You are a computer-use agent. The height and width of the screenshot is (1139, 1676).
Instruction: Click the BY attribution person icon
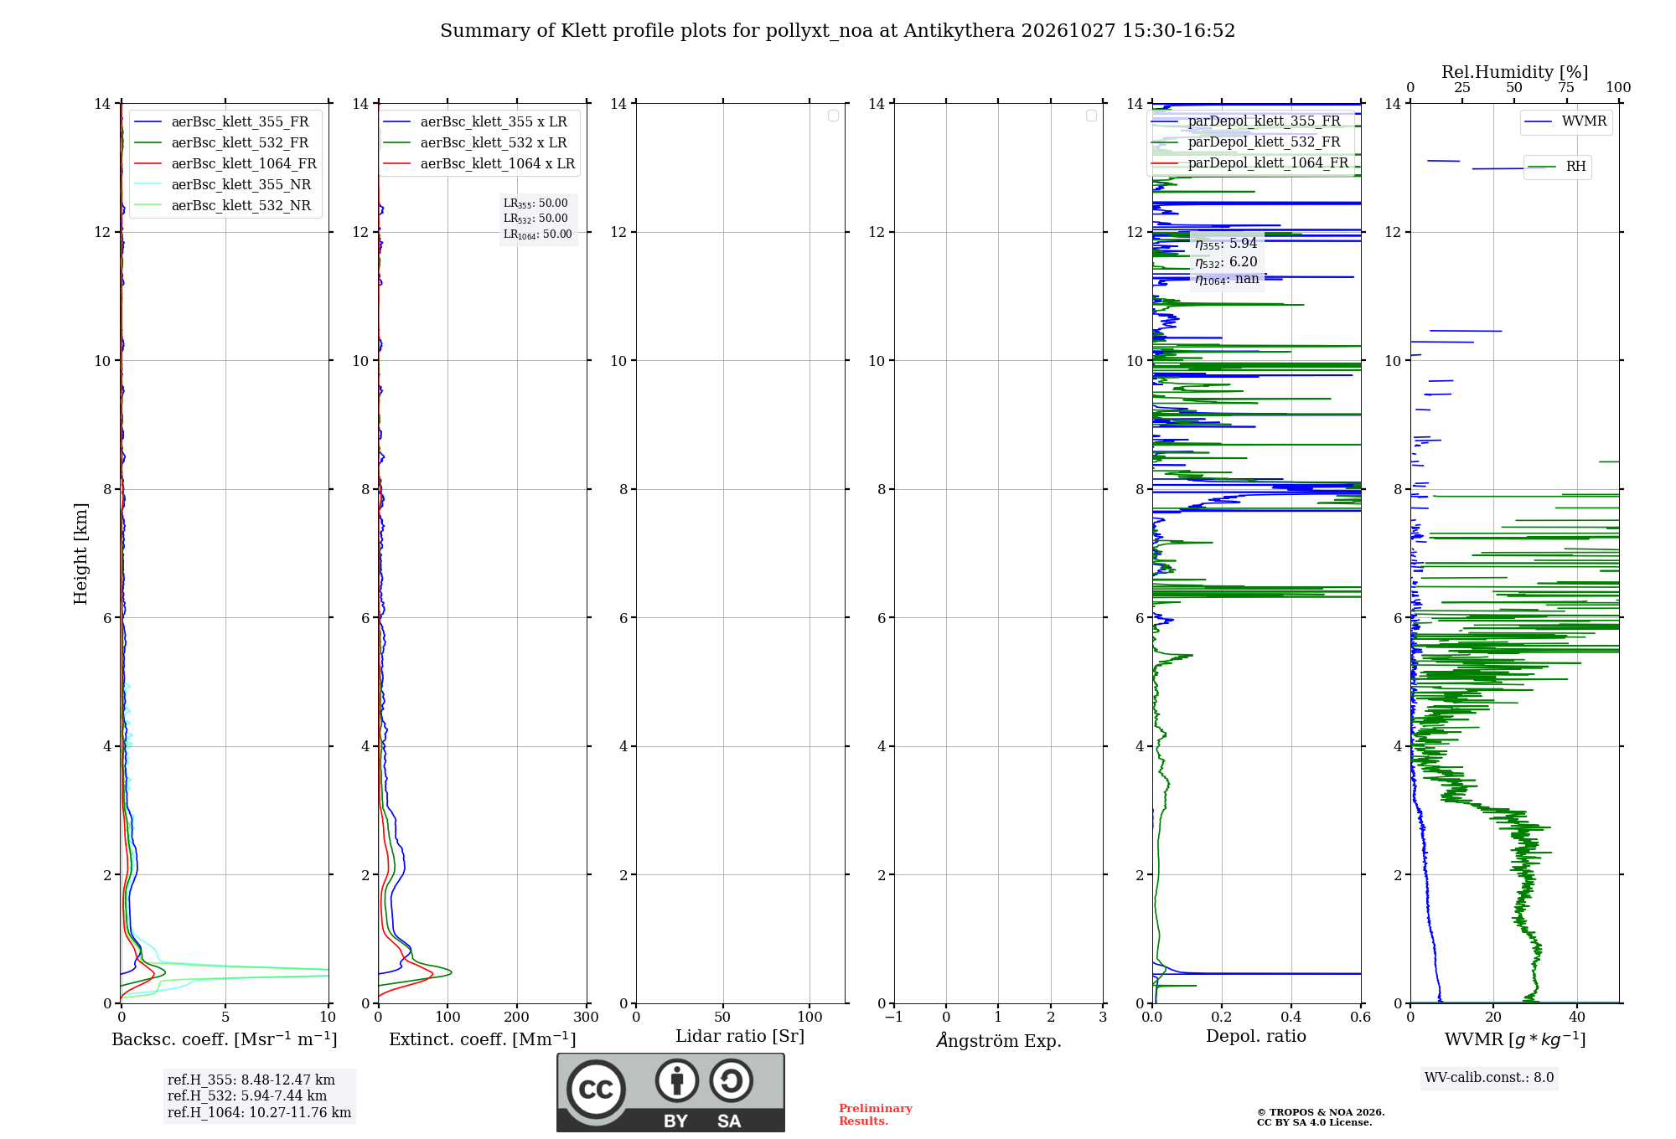[x=677, y=1080]
